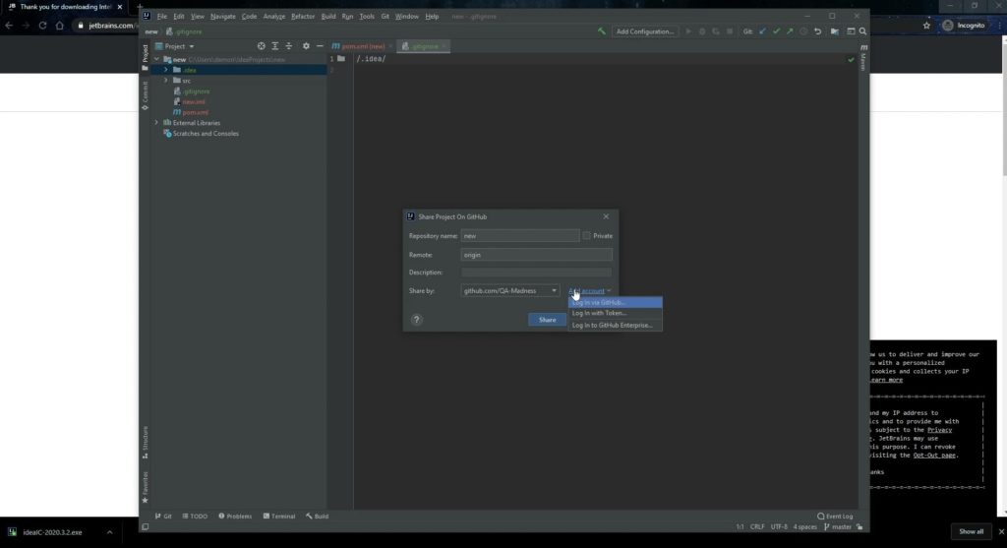
Task: Click the Collapse All icon in Project panel
Action: tap(288, 46)
